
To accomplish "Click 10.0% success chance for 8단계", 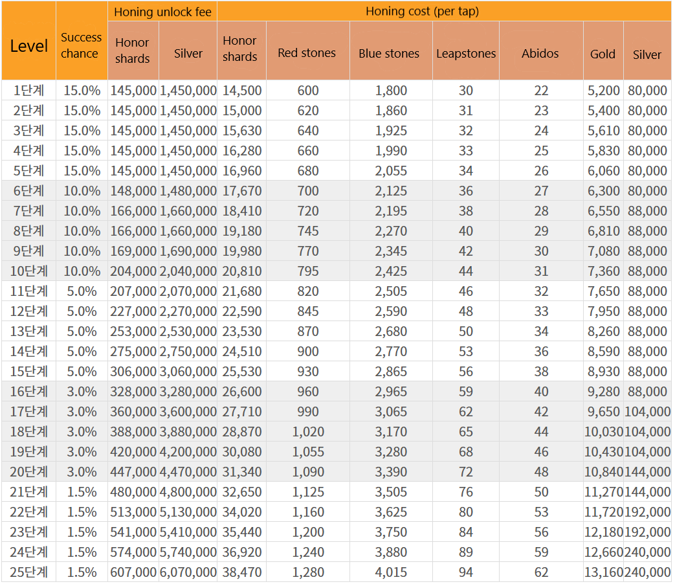I will pos(82,231).
